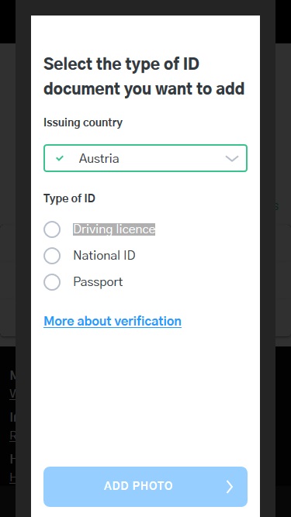The width and height of the screenshot is (291, 517).
Task: Click the Type of ID section label
Action: (x=69, y=198)
